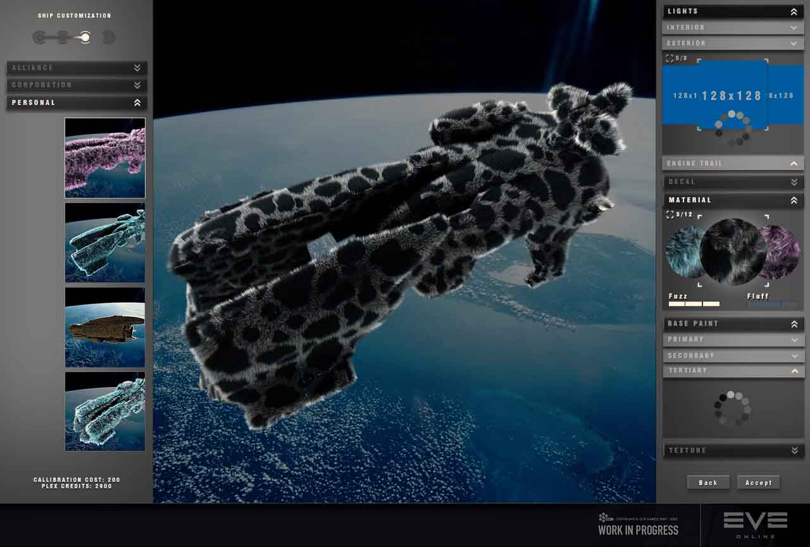The width and height of the screenshot is (810, 547).
Task: Select the centered 128x128 blue light swatch
Action: point(732,95)
